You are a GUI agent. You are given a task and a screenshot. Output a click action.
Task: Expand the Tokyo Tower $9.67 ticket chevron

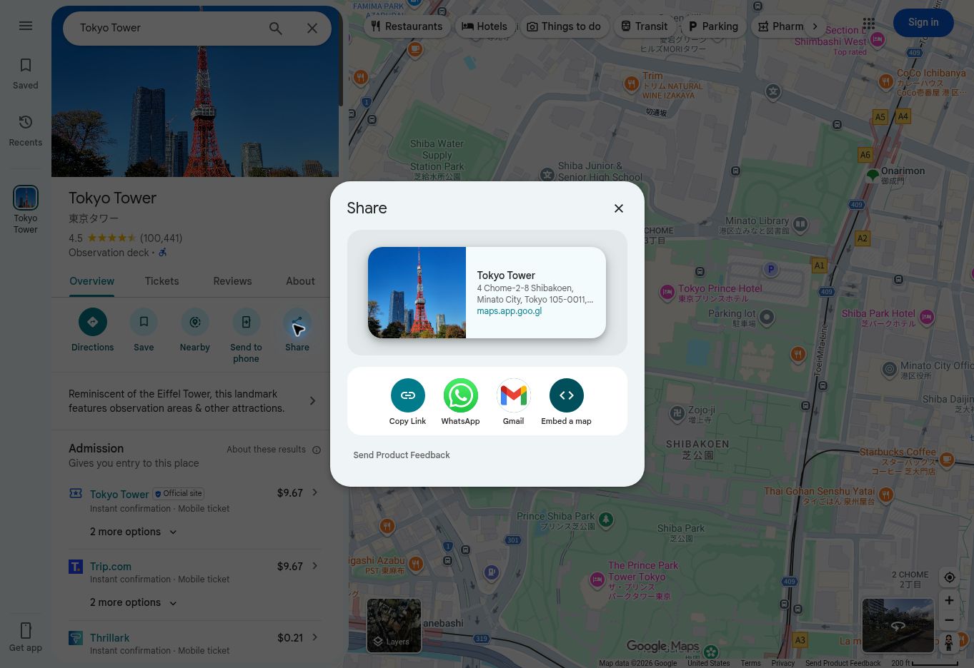pos(314,493)
